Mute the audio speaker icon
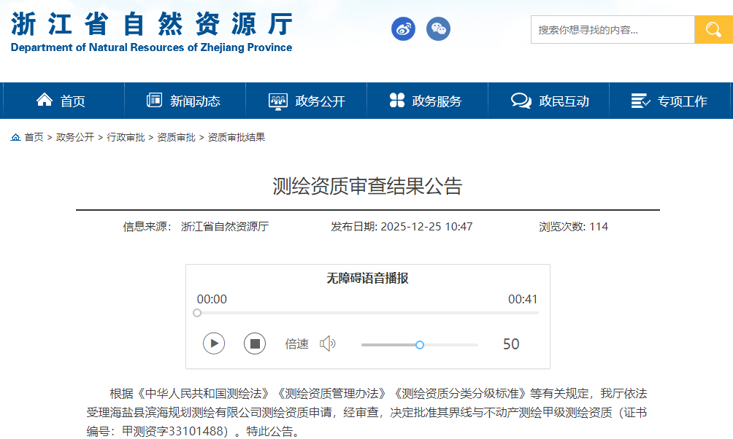 327,343
